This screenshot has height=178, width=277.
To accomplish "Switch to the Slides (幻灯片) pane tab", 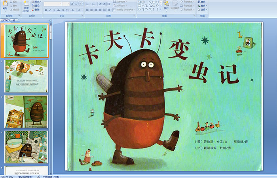I will (4, 21).
